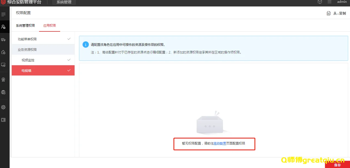Open the area/home configuration sidebar icon
Image resolution: width=350 pixels, height=168 pixels.
pos(4,52)
